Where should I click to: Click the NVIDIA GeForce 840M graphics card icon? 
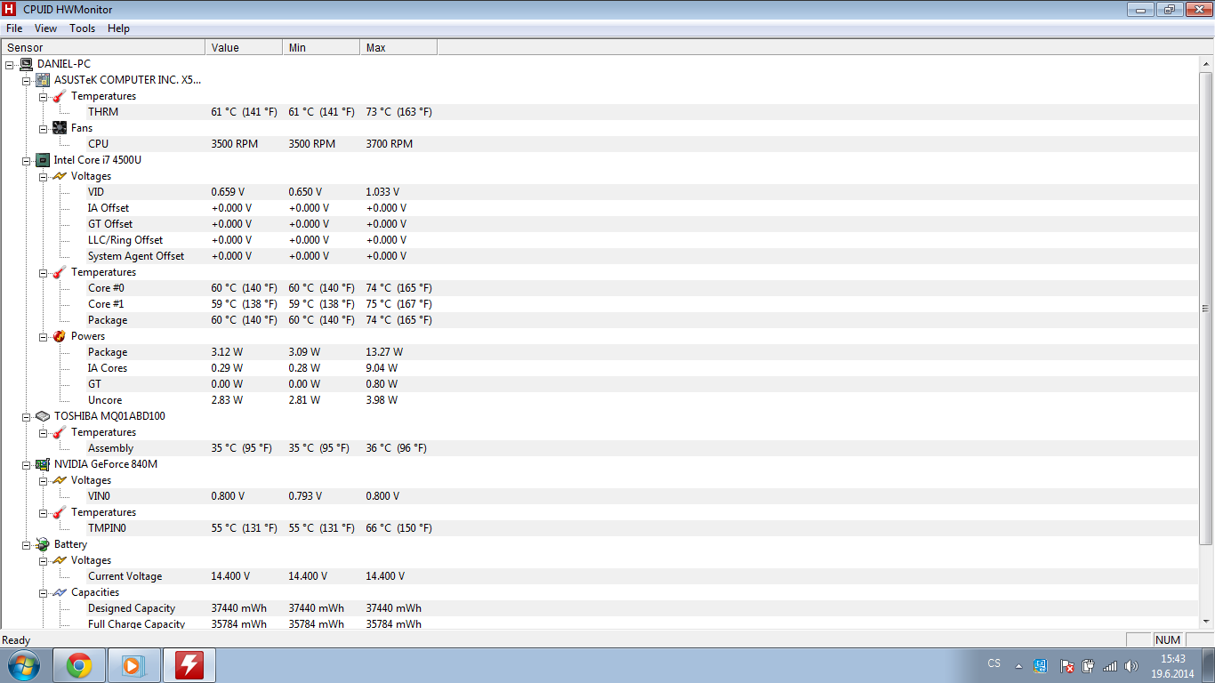click(x=43, y=464)
